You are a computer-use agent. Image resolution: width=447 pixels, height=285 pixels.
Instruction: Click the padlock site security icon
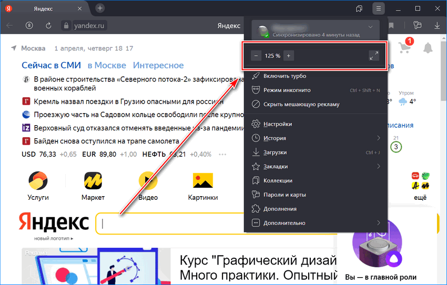tap(66, 26)
